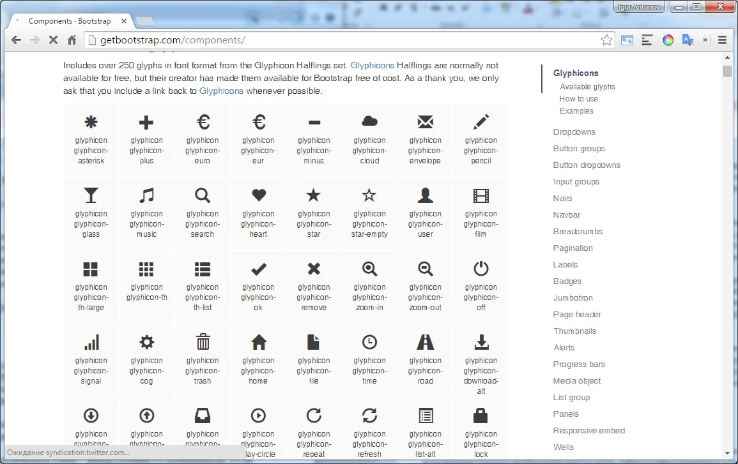Open the browser home page
Image resolution: width=738 pixels, height=464 pixels.
[72, 40]
